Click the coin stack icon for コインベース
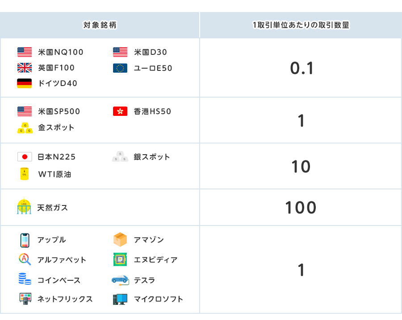 [25, 279]
